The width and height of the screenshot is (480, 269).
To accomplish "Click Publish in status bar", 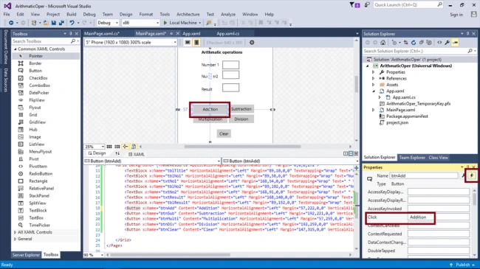I will pos(462,265).
